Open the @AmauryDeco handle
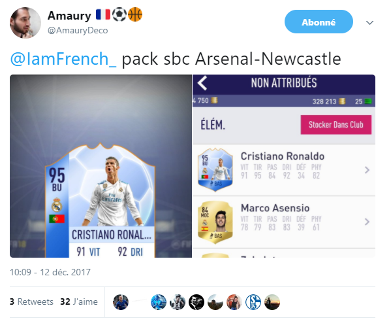Image resolution: width=391 pixels, height=327 pixels. [78, 31]
